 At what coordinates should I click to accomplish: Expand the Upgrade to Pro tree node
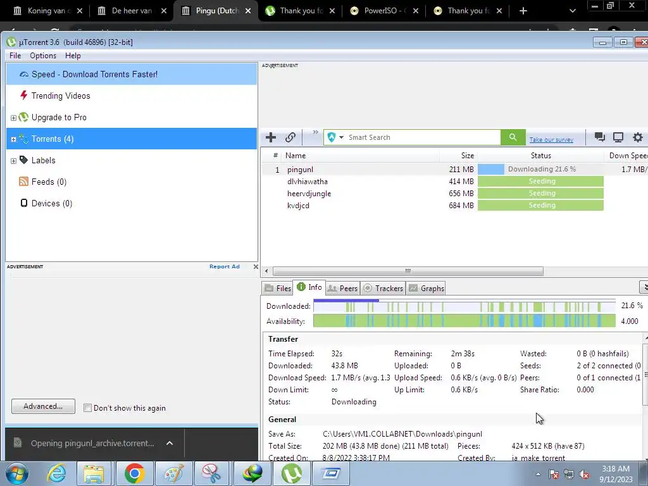click(x=13, y=118)
